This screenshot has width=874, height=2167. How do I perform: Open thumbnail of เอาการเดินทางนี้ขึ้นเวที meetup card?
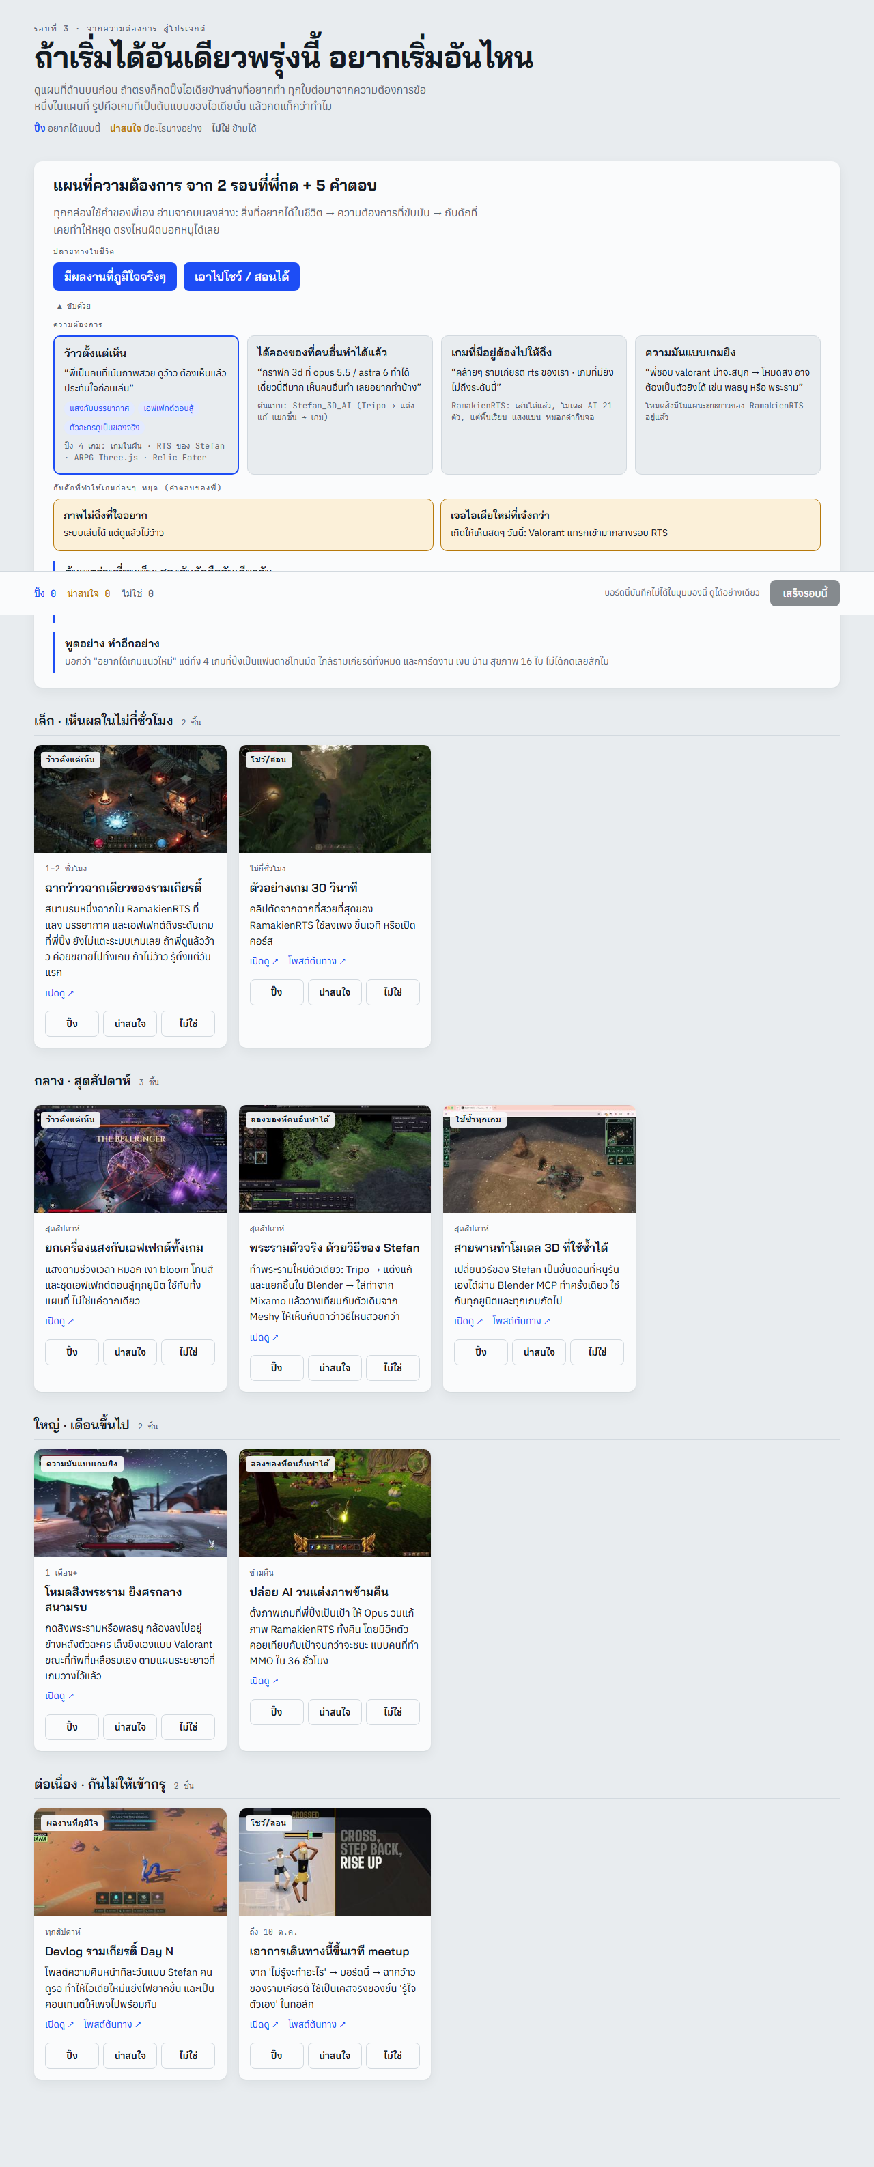pos(335,1862)
